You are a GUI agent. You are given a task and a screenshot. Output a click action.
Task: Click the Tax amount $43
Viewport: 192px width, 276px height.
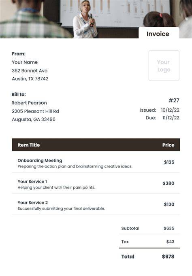pos(171,242)
